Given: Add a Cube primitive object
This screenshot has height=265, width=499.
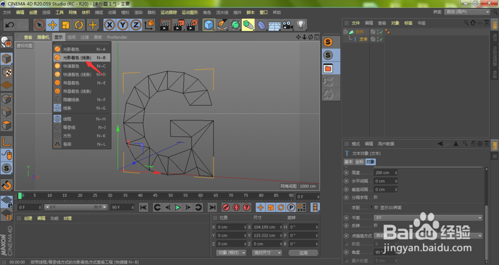Looking at the screenshot, I should coord(209,25).
